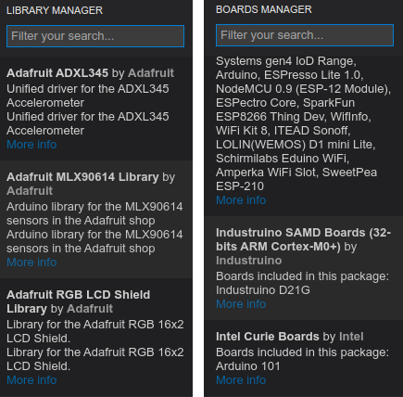Open More info for Industruino SAMD Boards
This screenshot has height=397, width=403.
click(241, 304)
